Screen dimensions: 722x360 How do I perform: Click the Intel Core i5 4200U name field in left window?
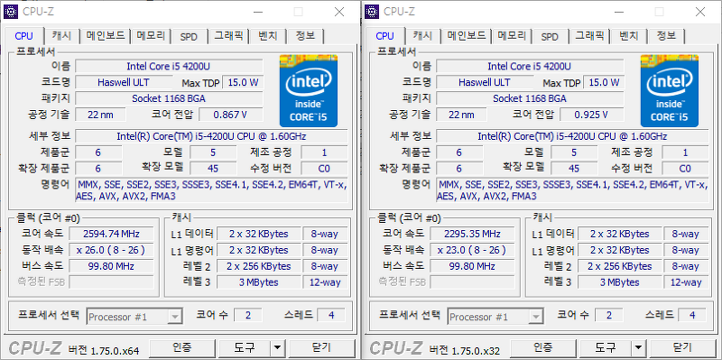coord(170,66)
